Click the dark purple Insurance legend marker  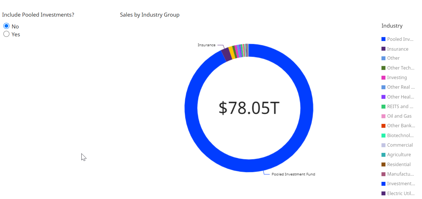click(383, 49)
